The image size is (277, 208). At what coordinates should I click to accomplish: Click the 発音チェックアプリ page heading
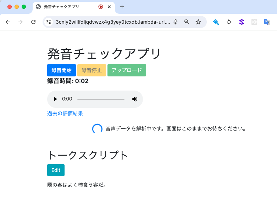click(104, 54)
